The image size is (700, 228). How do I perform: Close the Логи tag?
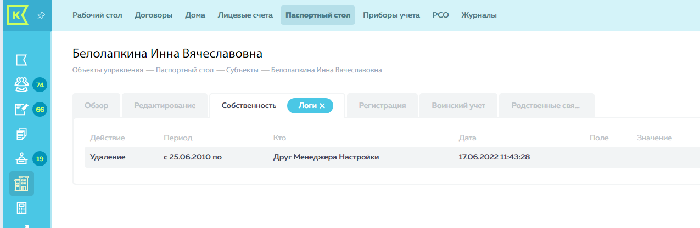point(322,106)
